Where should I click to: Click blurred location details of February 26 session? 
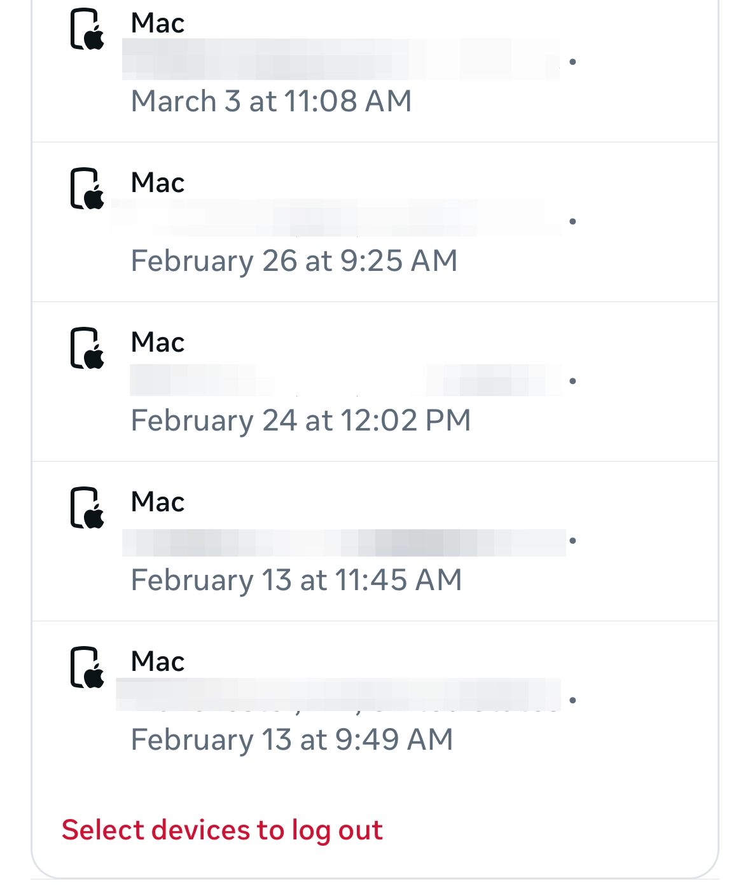(x=337, y=218)
